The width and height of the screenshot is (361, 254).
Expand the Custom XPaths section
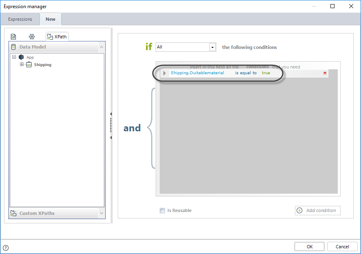(x=101, y=213)
